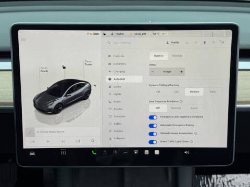Tap the next track button
Image resolution: width=250 pixels, height=187 pixels.
coord(63,142)
